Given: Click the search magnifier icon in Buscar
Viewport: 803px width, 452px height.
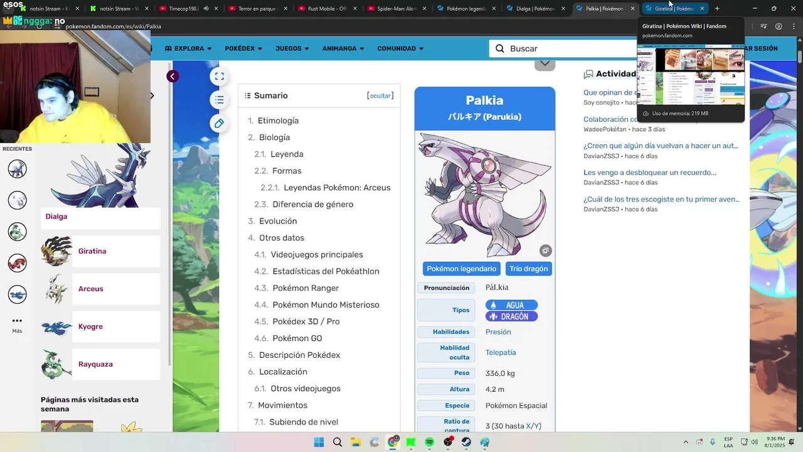Looking at the screenshot, I should coord(500,48).
